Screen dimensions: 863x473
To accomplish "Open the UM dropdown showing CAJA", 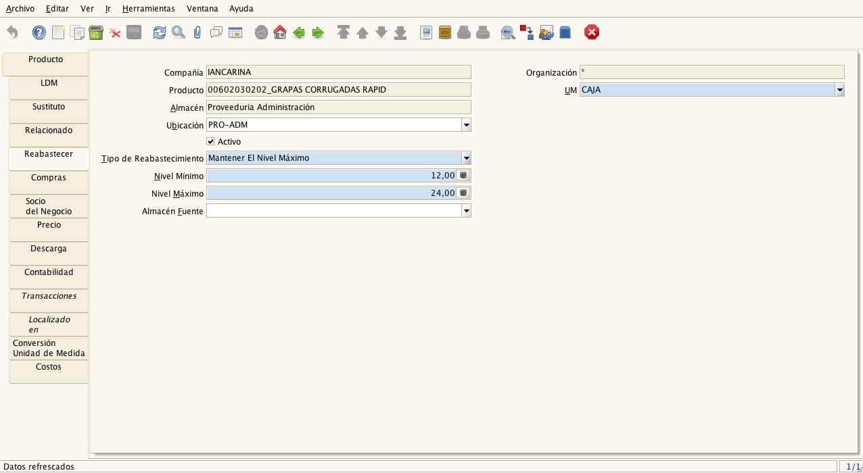I will [839, 89].
